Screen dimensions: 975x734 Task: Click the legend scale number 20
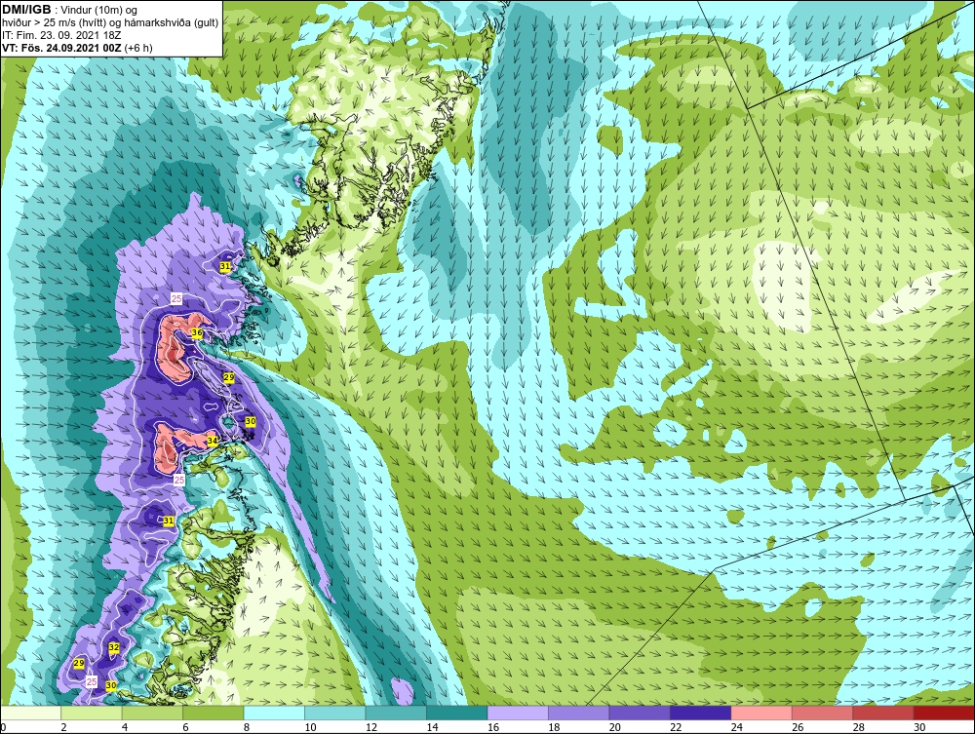tap(615, 727)
